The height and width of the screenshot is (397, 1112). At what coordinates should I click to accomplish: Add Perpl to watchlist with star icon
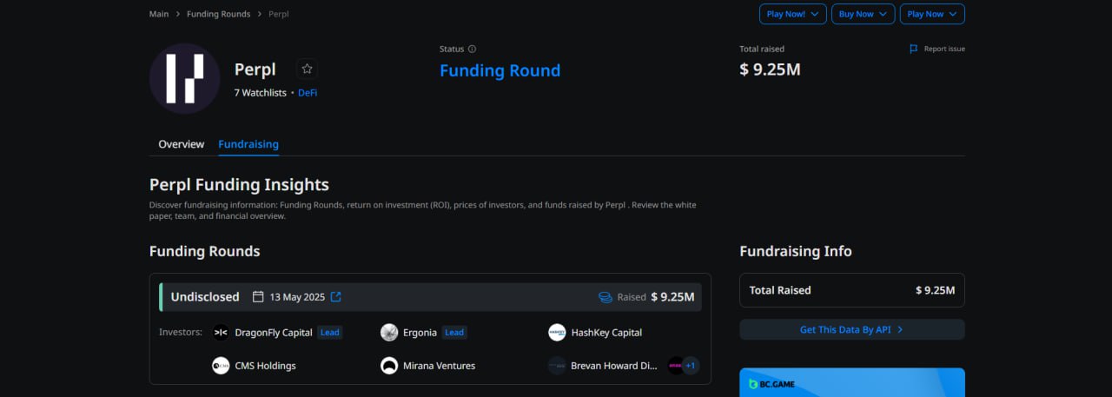[x=307, y=69]
